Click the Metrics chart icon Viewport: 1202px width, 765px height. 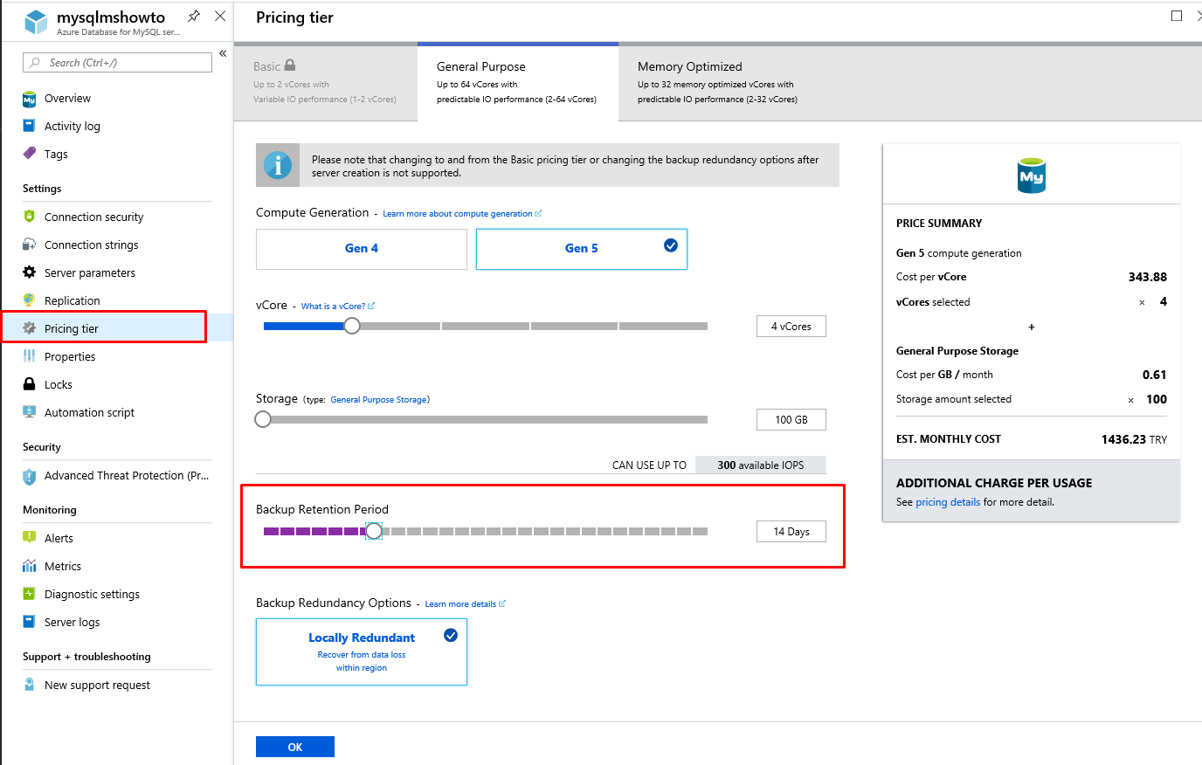click(30, 566)
